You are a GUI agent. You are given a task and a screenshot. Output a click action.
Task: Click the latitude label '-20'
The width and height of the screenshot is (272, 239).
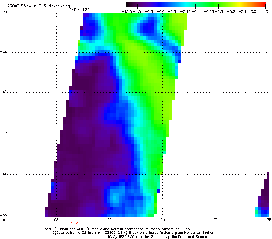tap(3, 12)
